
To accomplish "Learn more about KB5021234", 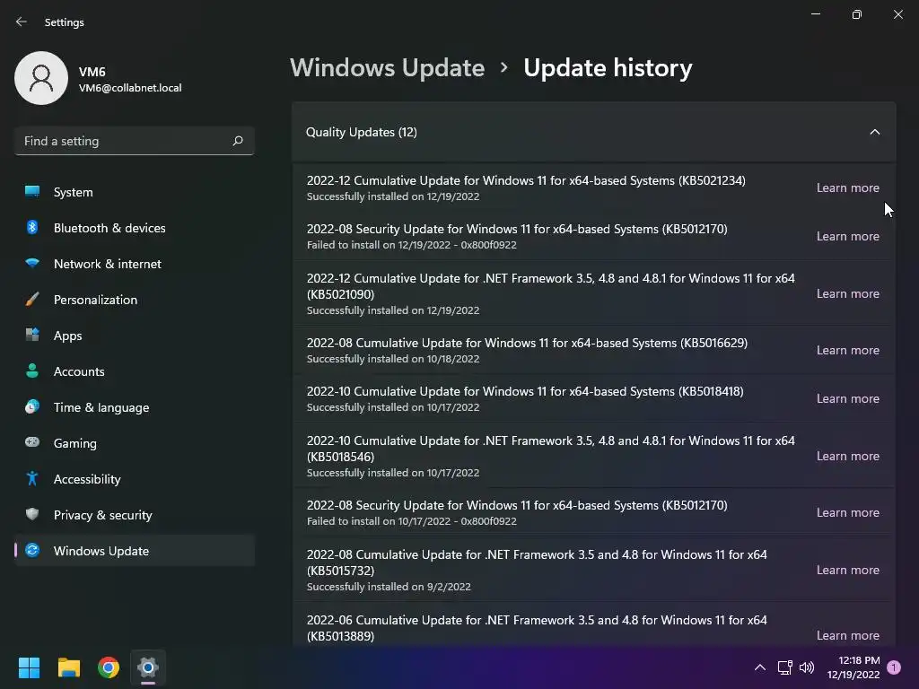I will click(847, 188).
